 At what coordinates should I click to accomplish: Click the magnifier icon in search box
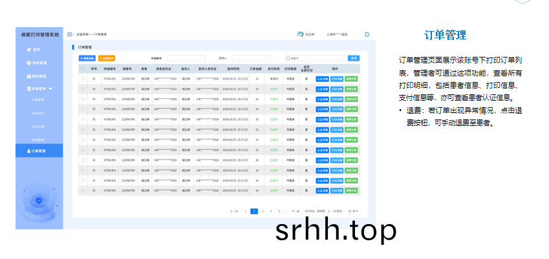tap(288, 58)
